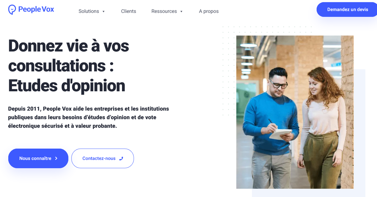Go to the Clients page
The width and height of the screenshot is (377, 197).
click(128, 11)
